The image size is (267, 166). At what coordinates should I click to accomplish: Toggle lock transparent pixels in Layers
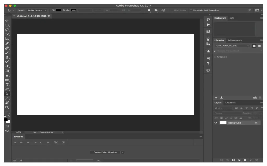222,118
